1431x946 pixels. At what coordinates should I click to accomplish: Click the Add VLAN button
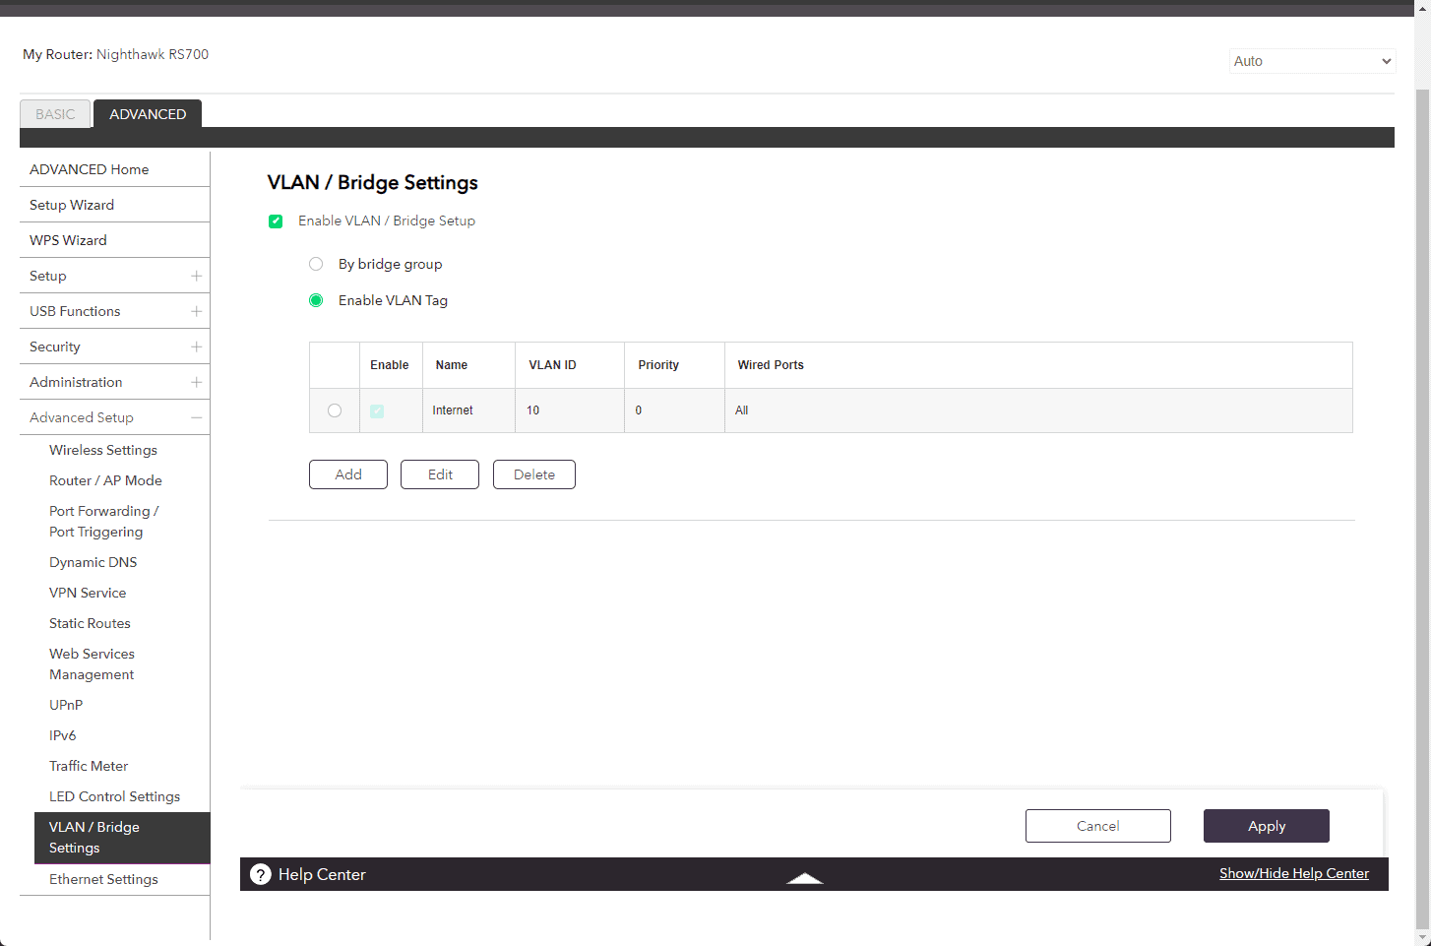click(x=348, y=474)
